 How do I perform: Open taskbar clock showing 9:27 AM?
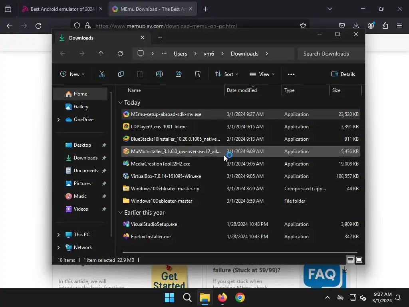click(382, 297)
